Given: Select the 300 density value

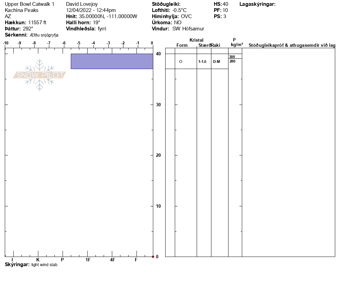Looking at the screenshot, I should pos(232,57).
